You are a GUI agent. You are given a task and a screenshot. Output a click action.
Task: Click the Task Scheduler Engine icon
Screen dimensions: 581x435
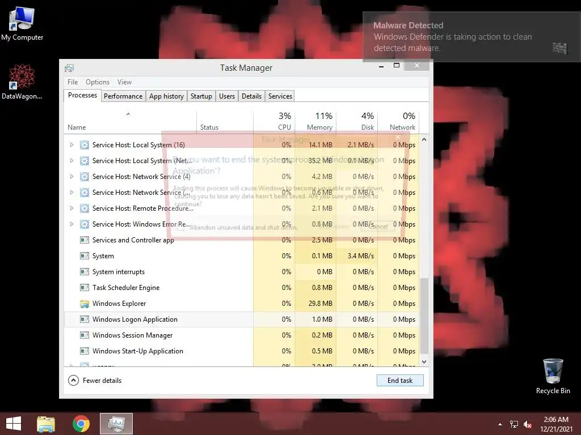(x=85, y=288)
